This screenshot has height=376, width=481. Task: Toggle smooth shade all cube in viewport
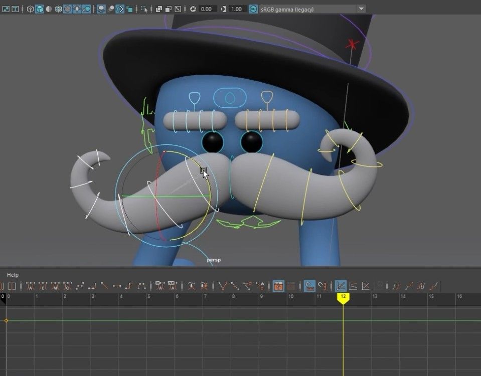pos(40,9)
